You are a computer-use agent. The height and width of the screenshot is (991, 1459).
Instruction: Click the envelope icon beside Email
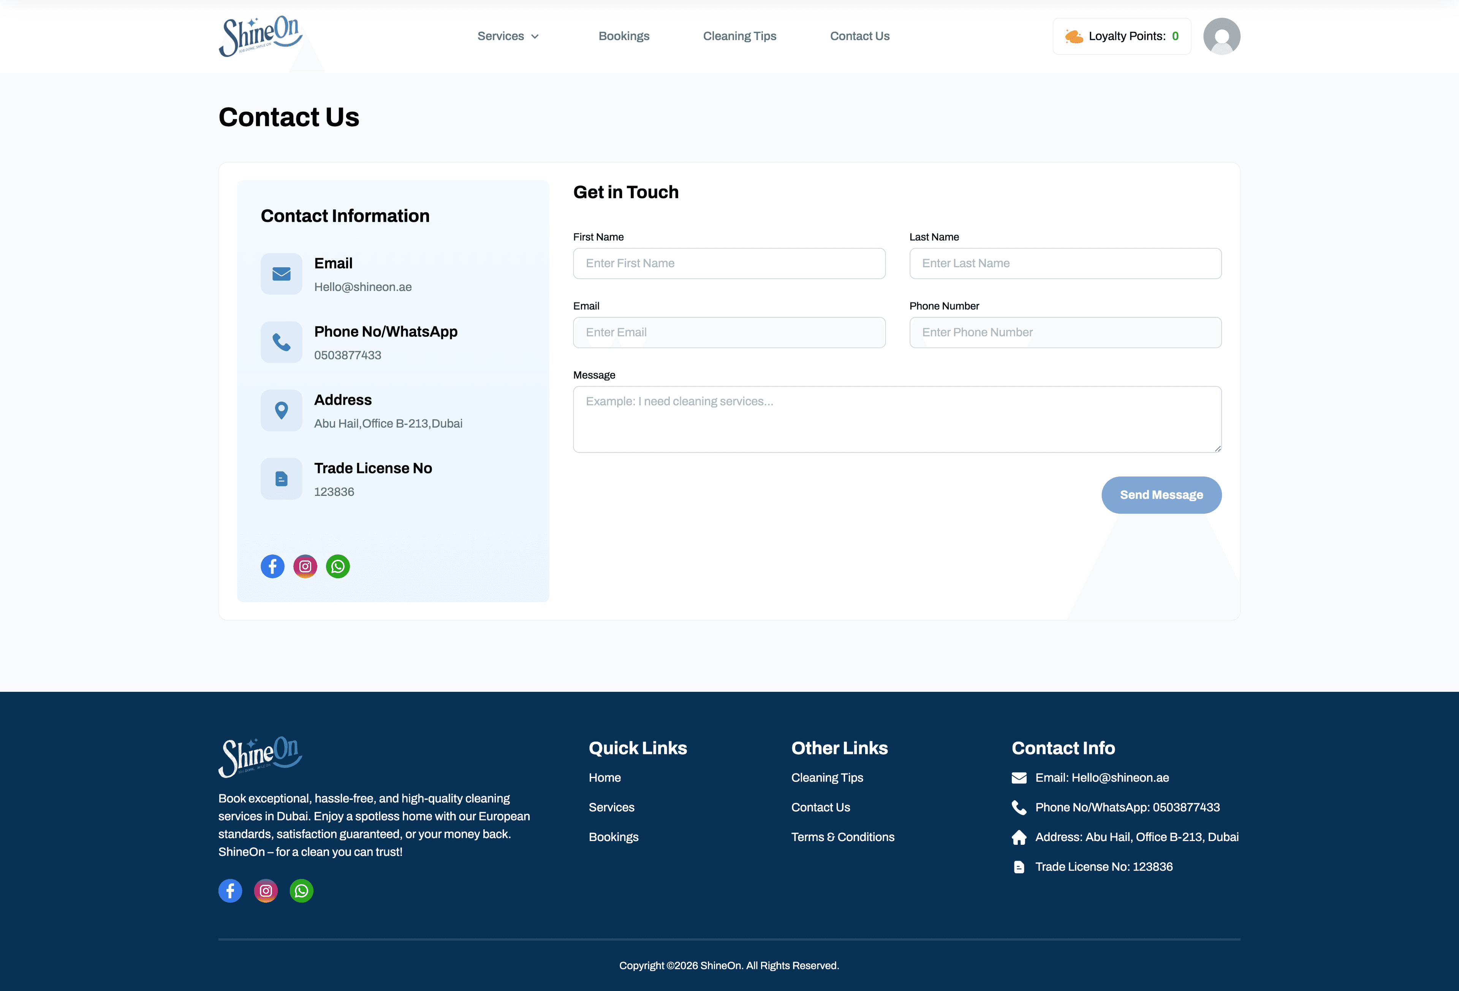(x=281, y=274)
